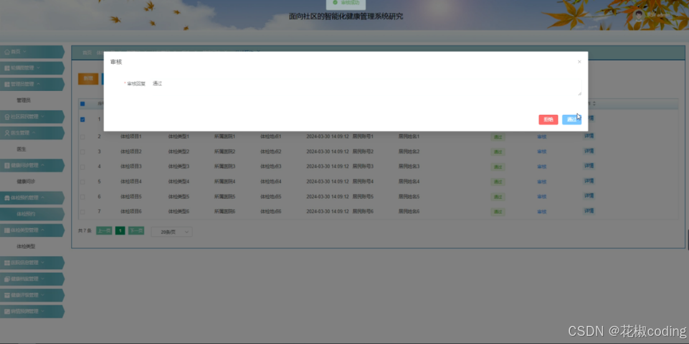Click the 病情预测管理 sidebar icon
The image size is (689, 344).
[x=7, y=311]
